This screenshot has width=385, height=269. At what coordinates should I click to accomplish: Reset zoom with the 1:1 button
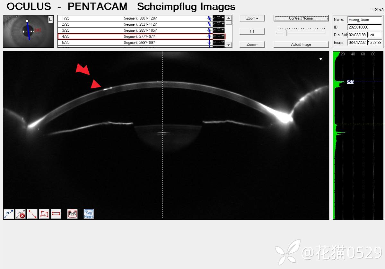click(x=252, y=31)
